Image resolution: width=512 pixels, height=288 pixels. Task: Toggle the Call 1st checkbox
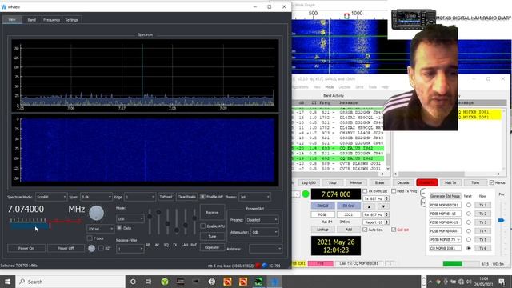pyautogui.click(x=394, y=230)
